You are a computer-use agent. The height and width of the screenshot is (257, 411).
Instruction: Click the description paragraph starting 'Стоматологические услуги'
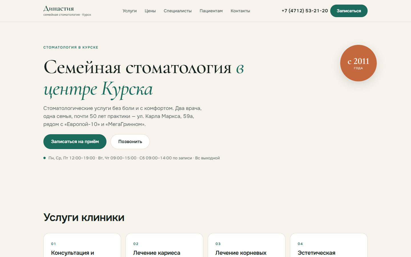(123, 116)
